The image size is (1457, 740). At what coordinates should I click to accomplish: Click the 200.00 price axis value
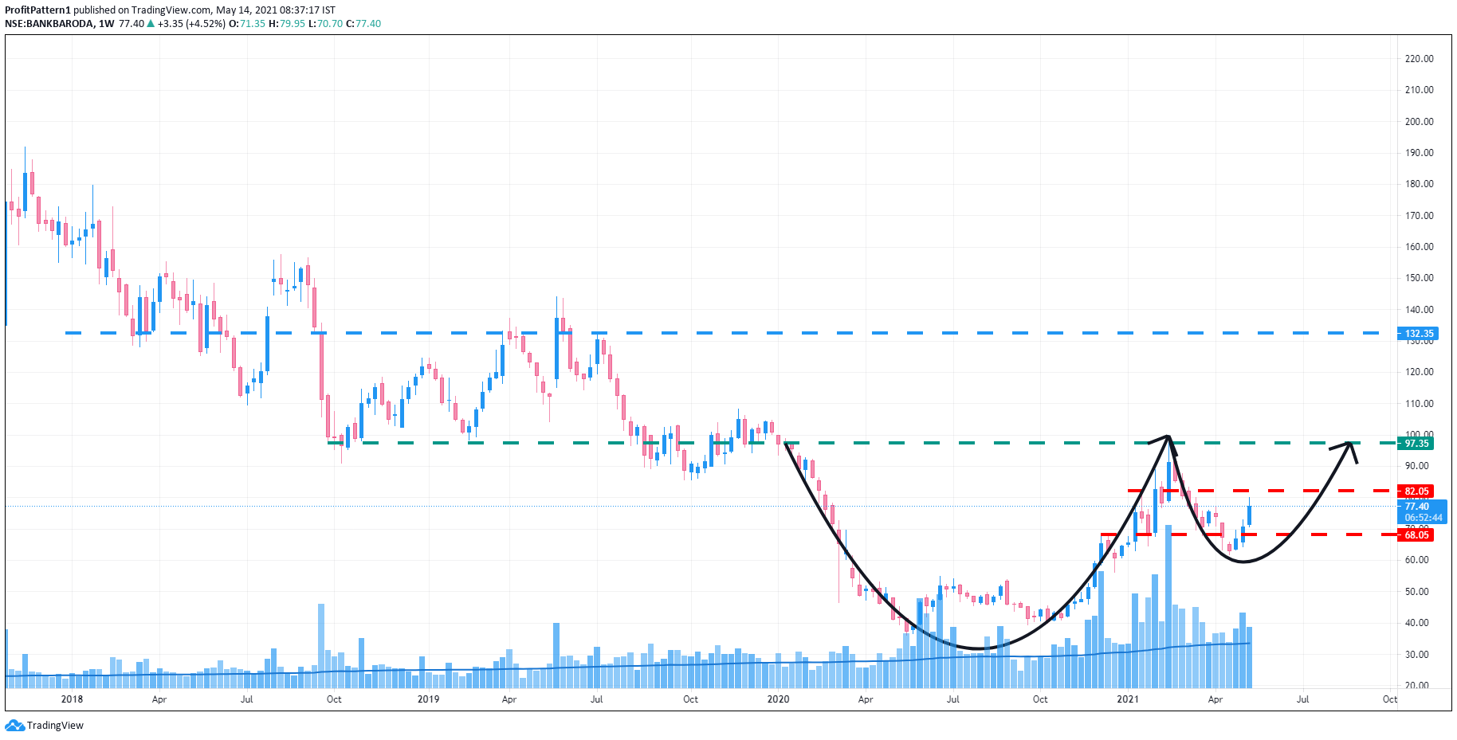click(x=1419, y=122)
